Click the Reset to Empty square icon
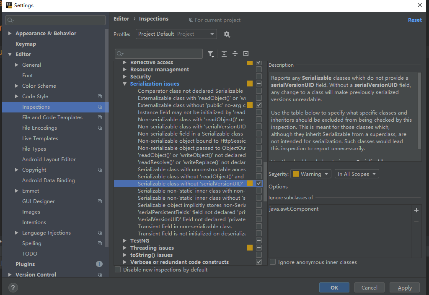 (x=246, y=54)
